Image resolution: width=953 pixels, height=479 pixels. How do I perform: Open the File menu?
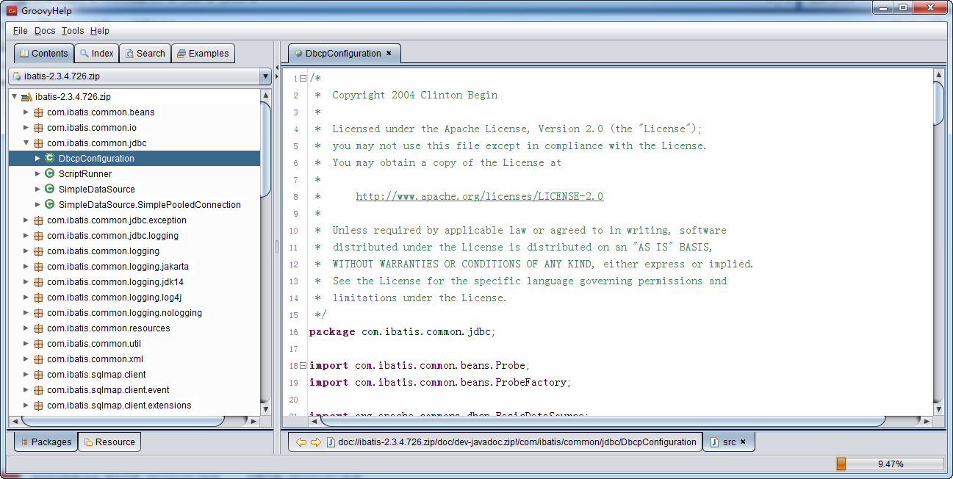tap(20, 31)
